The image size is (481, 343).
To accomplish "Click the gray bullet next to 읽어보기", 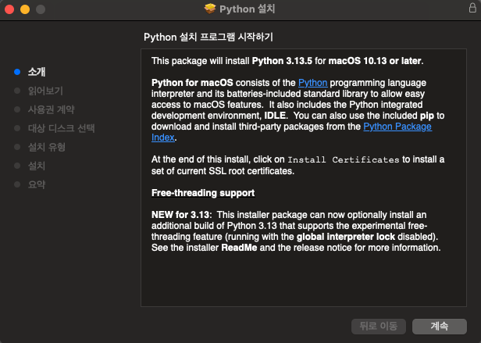I will (17, 91).
